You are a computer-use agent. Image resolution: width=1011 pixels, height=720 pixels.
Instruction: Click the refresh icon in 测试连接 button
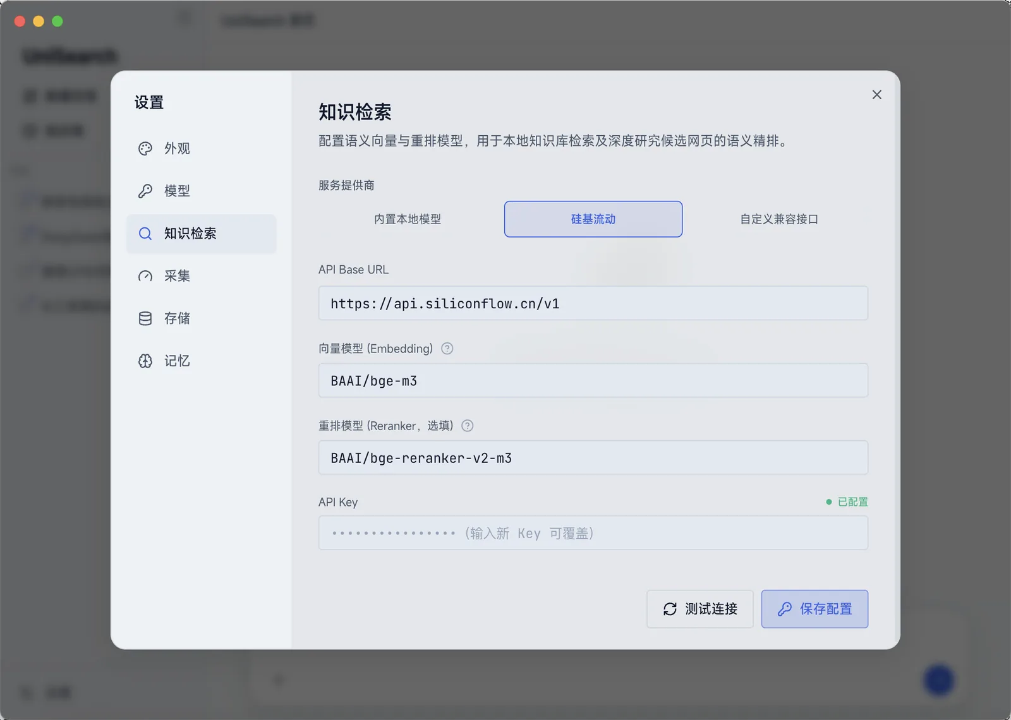[670, 609]
